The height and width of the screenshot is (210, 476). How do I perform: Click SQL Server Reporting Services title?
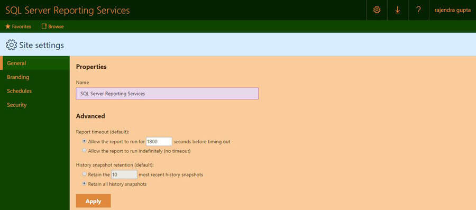pyautogui.click(x=67, y=11)
